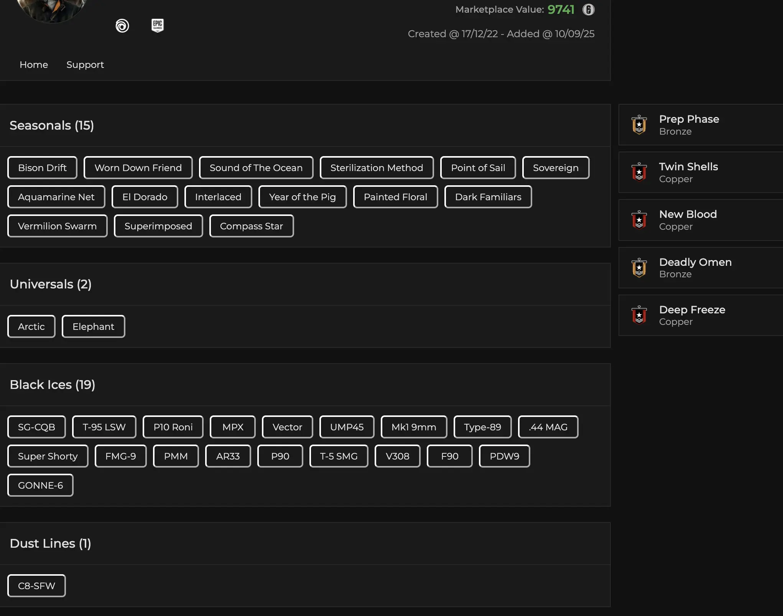Click the New Blood copper rank badge
Screen dimensions: 783x616
point(639,220)
